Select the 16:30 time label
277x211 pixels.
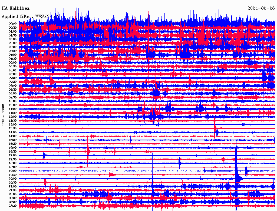13,151
